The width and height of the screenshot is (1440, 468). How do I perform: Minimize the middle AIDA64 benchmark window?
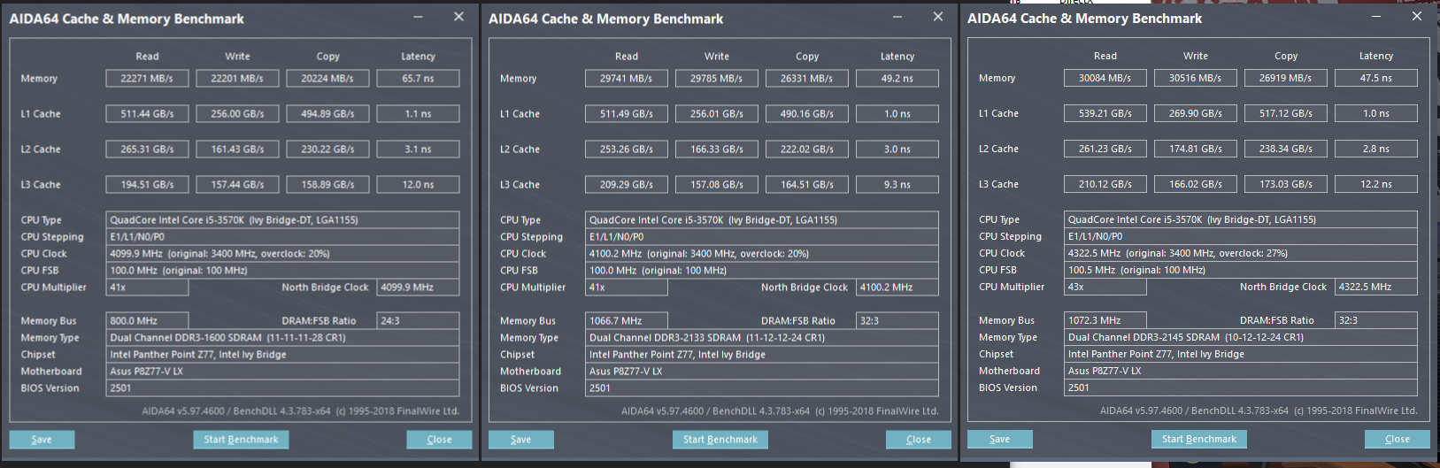(x=899, y=17)
